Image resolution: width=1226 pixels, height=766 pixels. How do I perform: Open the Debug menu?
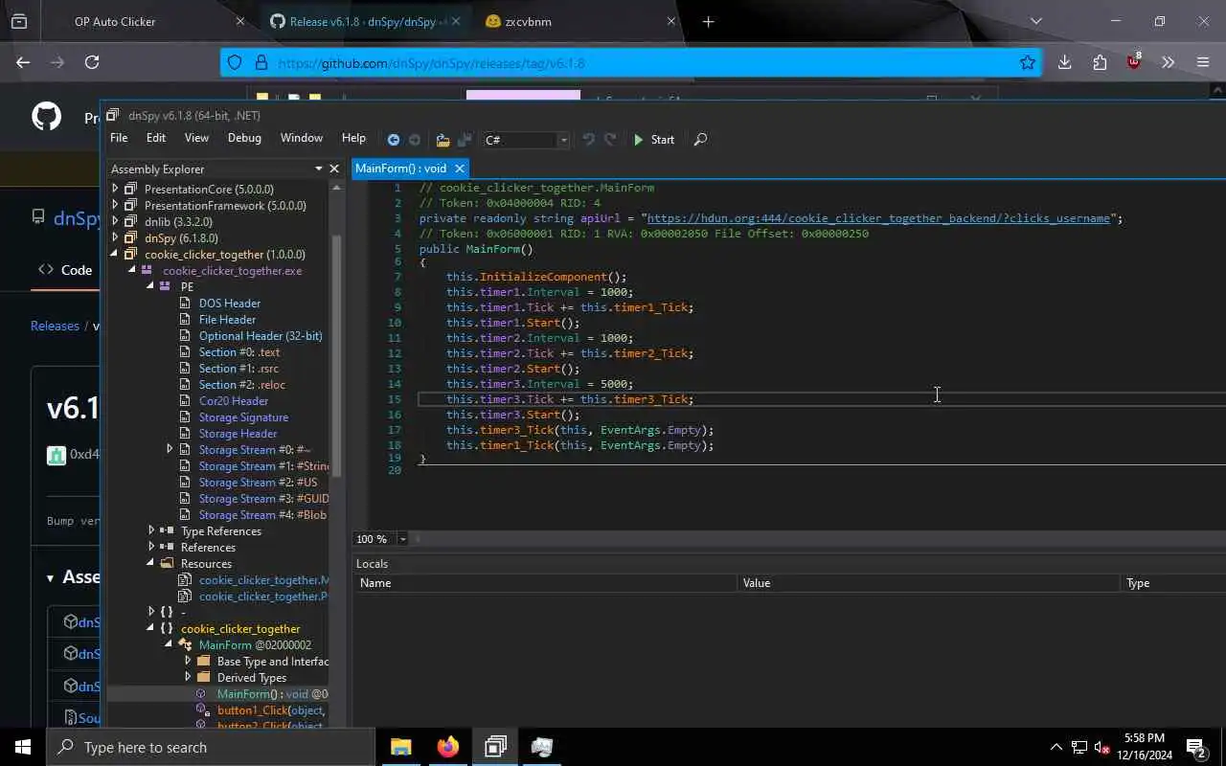[244, 138]
